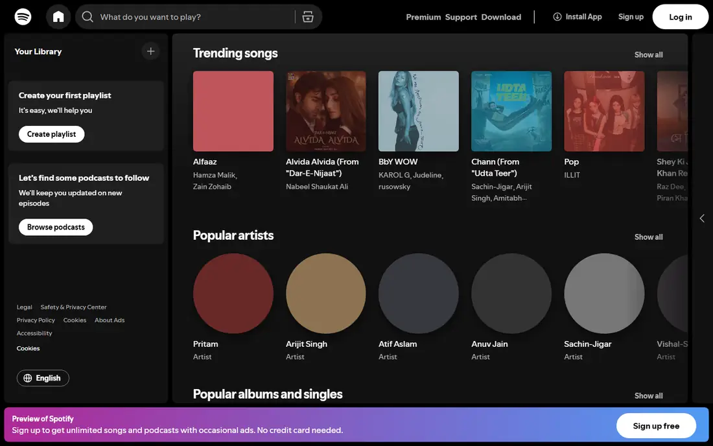This screenshot has height=446, width=713.
Task: Click the Spotify logo
Action: point(23,17)
